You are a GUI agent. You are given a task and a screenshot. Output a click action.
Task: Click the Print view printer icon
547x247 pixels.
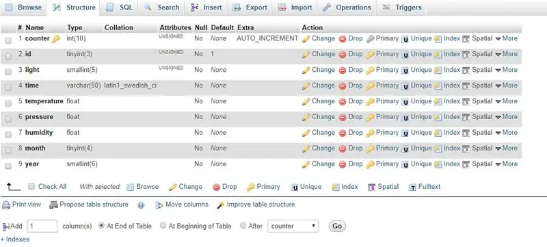6,205
